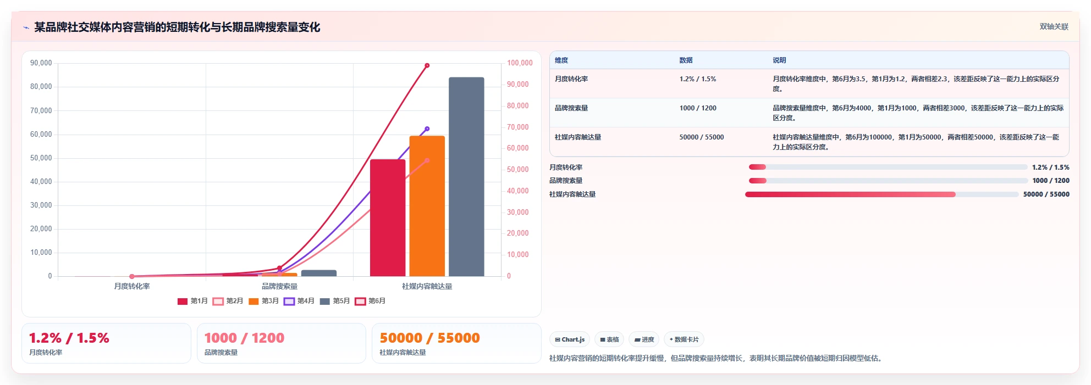This screenshot has width=1091, height=385.
Task: Click the Chart.js tag
Action: coord(570,339)
